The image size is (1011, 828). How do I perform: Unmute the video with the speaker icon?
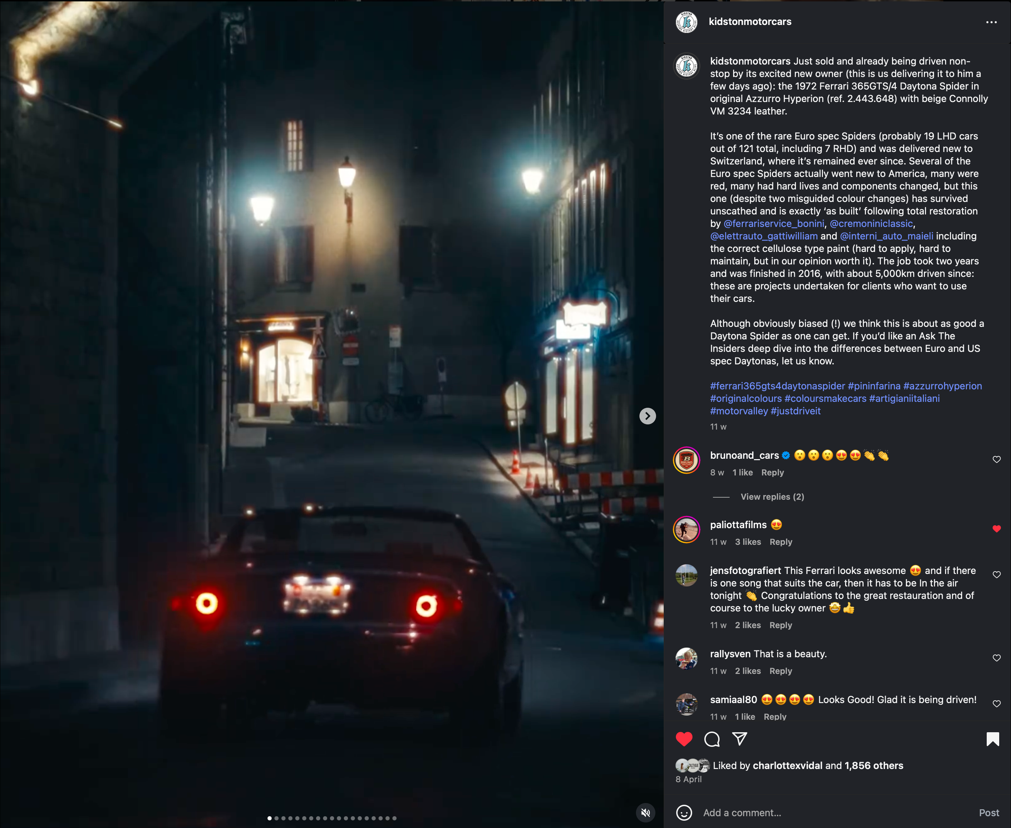646,813
